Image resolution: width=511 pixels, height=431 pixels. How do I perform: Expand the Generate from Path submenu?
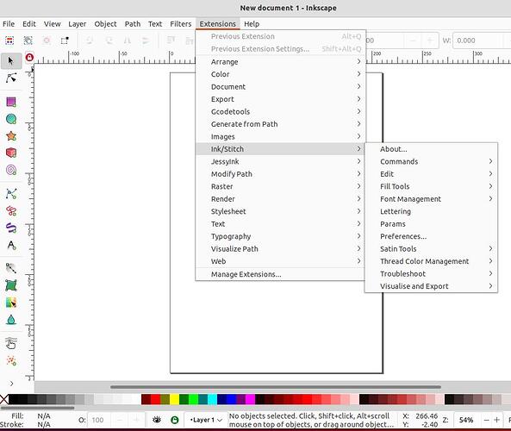pyautogui.click(x=281, y=124)
